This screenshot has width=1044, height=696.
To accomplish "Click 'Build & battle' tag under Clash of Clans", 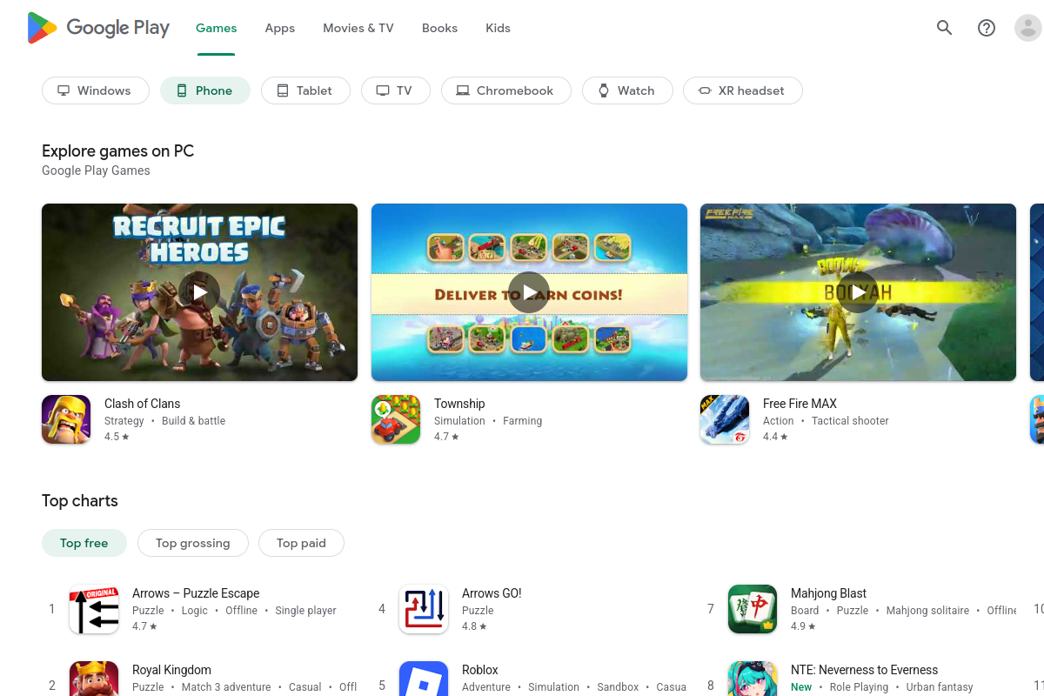I will (x=193, y=421).
